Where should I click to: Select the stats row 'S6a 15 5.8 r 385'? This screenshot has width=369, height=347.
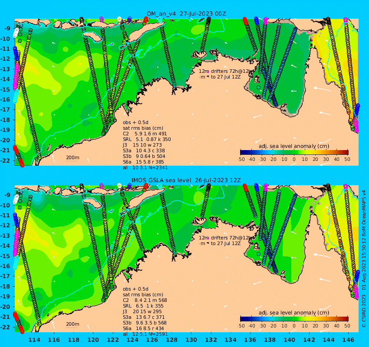[x=143, y=162]
